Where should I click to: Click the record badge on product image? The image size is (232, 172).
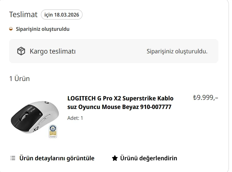53,131
